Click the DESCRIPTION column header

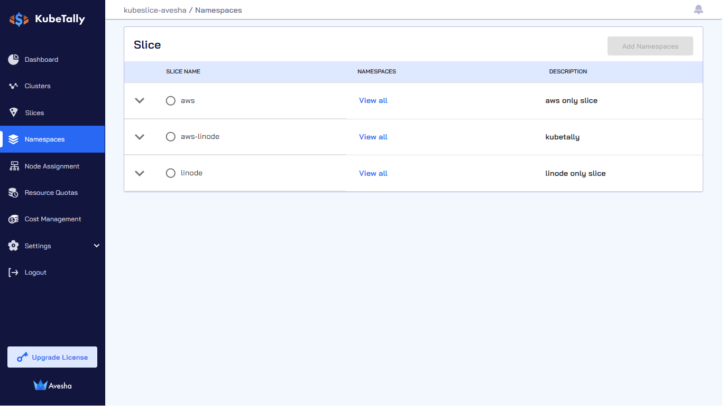(568, 72)
